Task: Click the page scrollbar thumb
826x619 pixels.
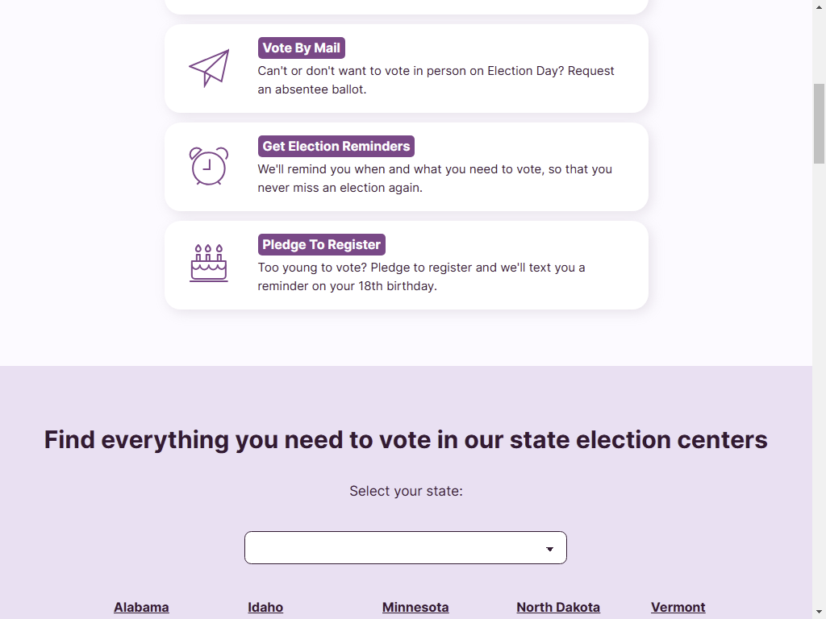Action: pyautogui.click(x=820, y=123)
